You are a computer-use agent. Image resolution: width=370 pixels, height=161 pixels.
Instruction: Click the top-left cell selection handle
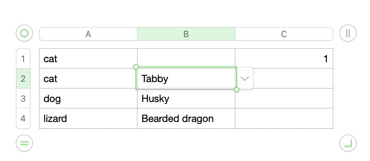pos(136,67)
